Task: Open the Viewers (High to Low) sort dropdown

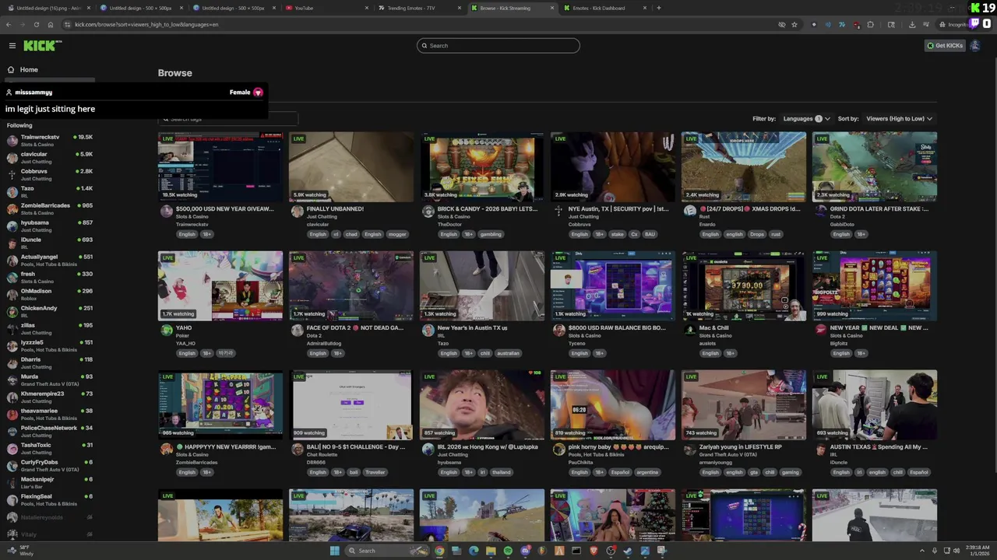Action: [899, 119]
